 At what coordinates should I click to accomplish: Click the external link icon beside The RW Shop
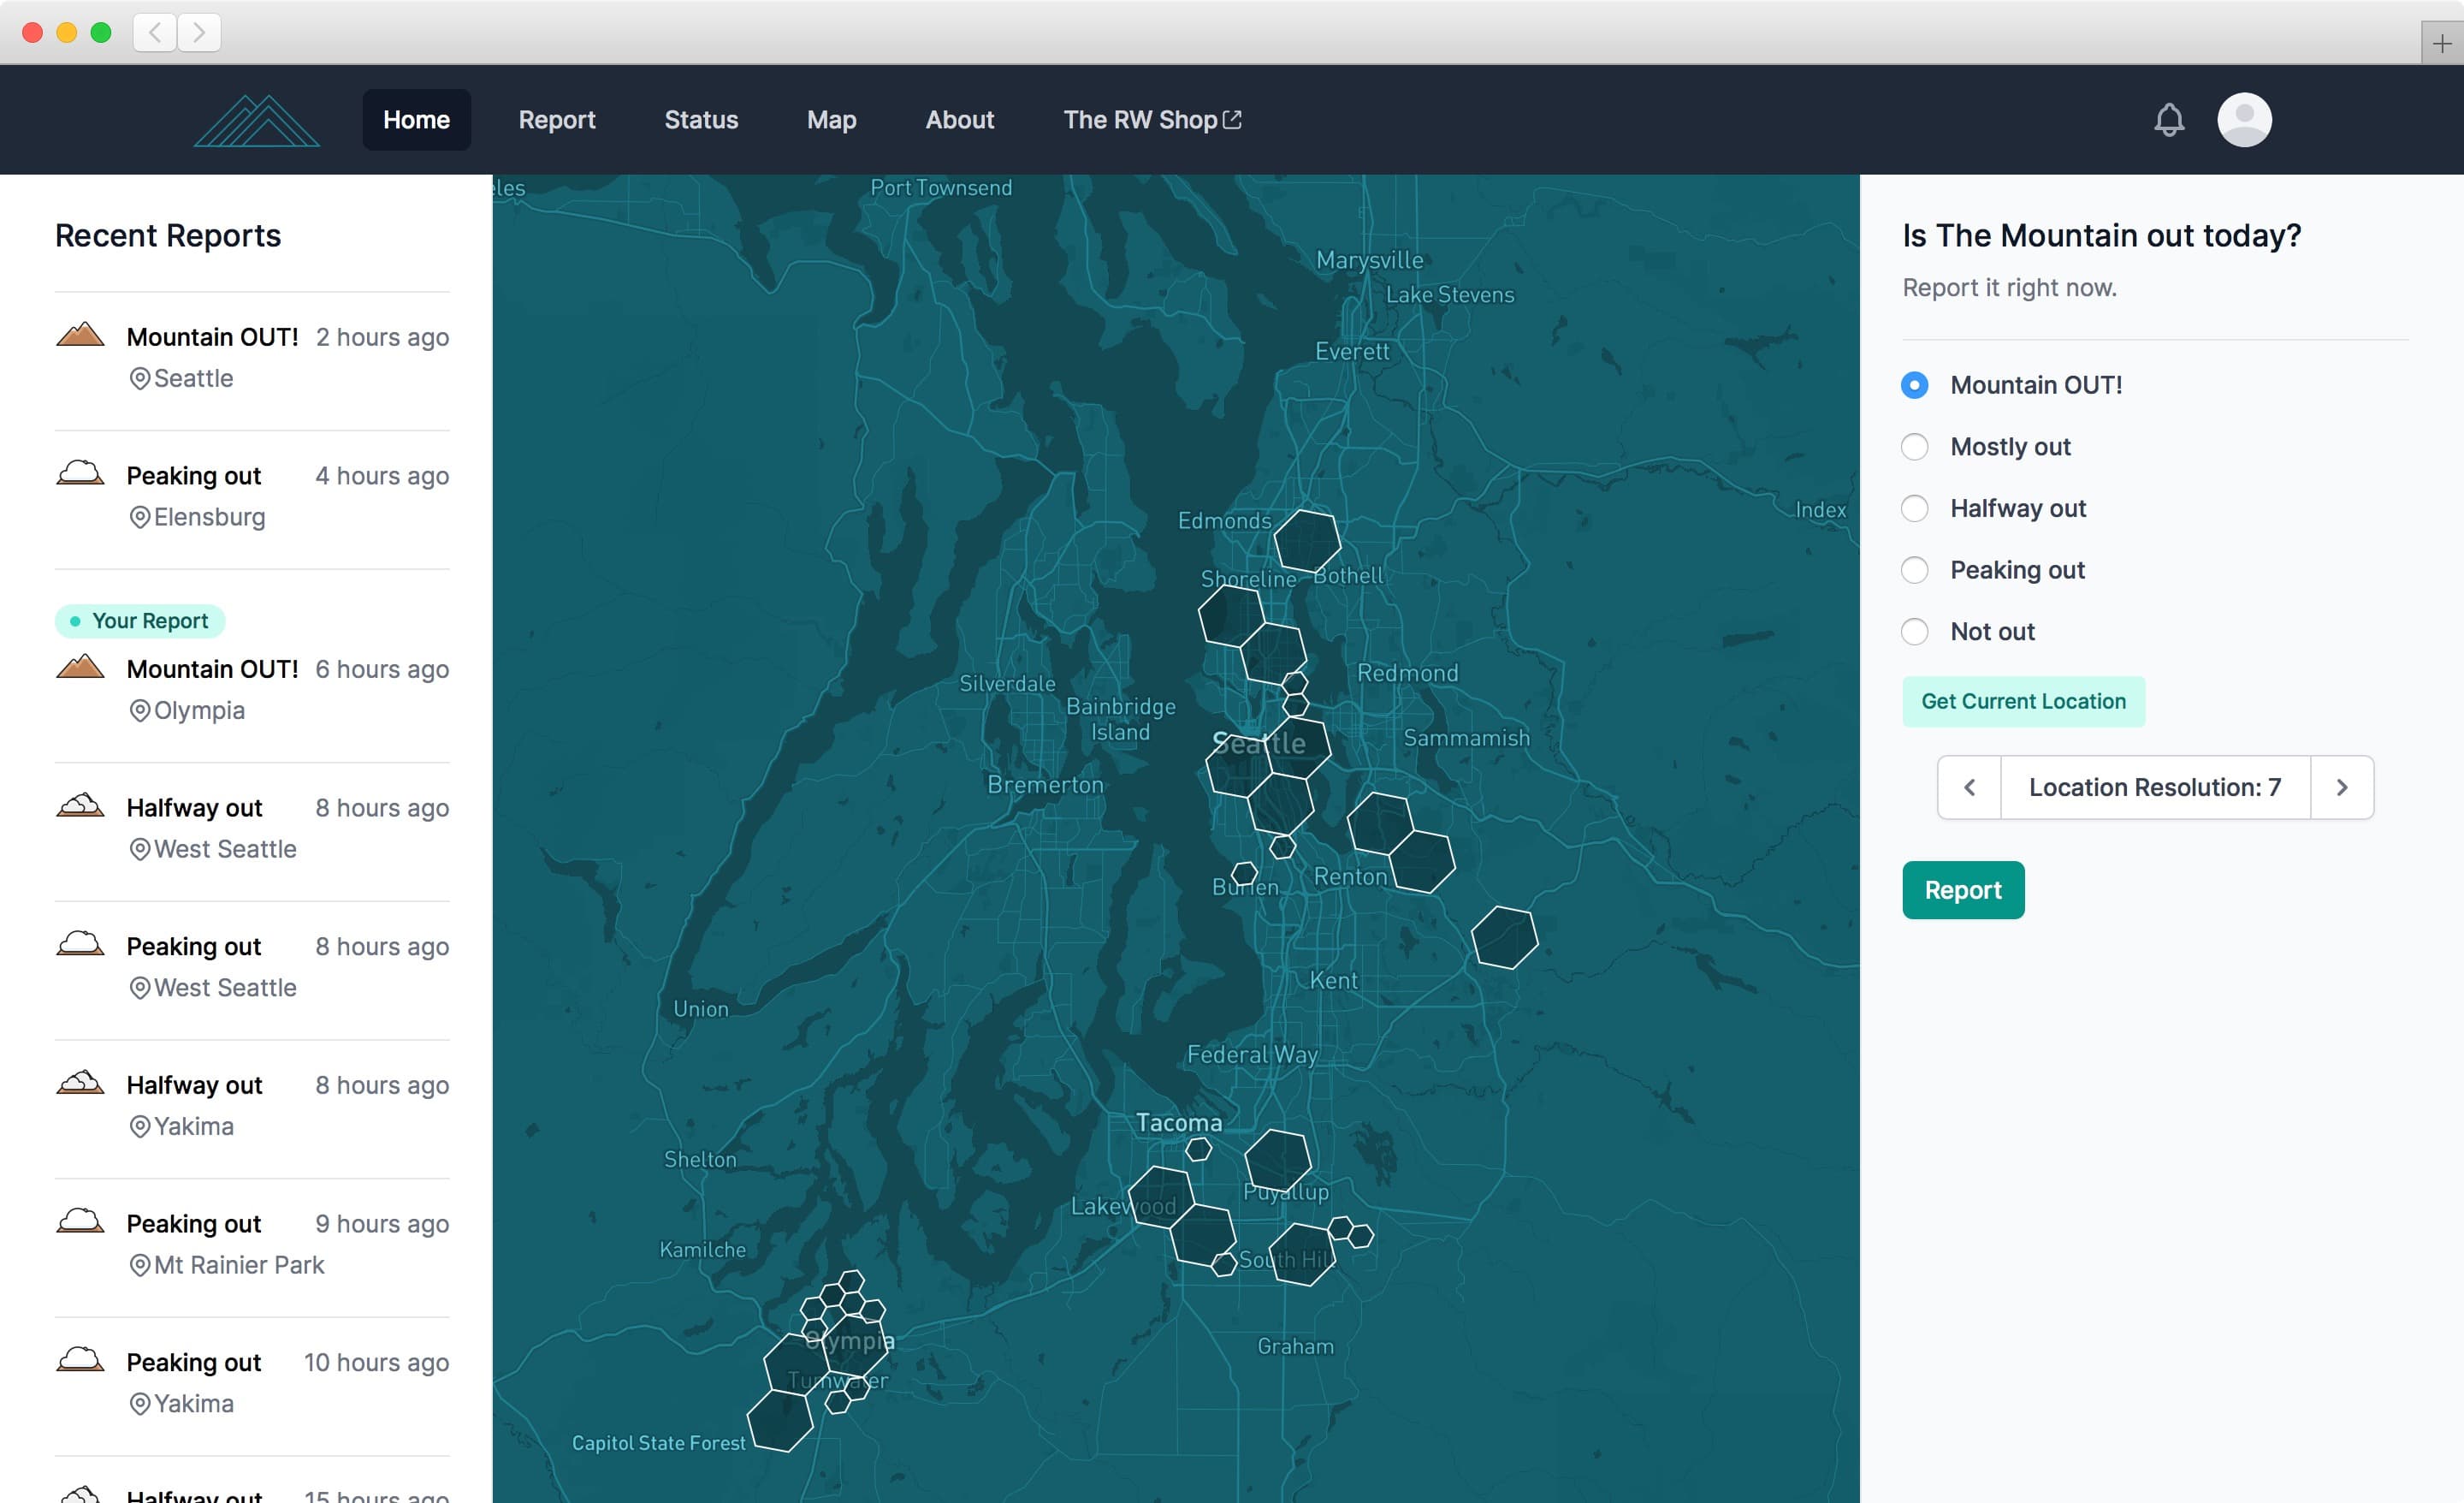[1232, 119]
